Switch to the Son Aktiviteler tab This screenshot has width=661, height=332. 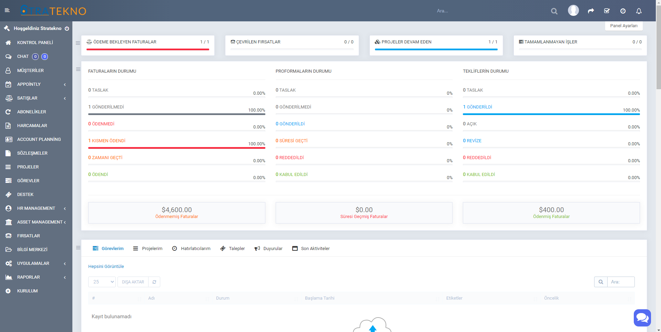click(x=311, y=249)
